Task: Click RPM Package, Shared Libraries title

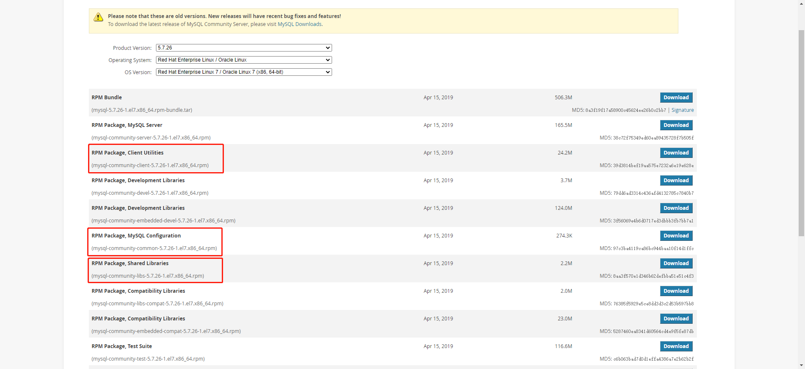Action: (130, 263)
